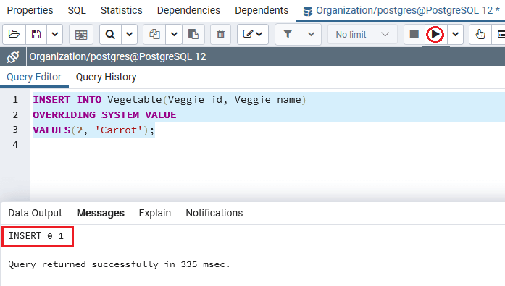Expand the Execute options dropdown arrow
The width and height of the screenshot is (505, 286).
click(455, 34)
